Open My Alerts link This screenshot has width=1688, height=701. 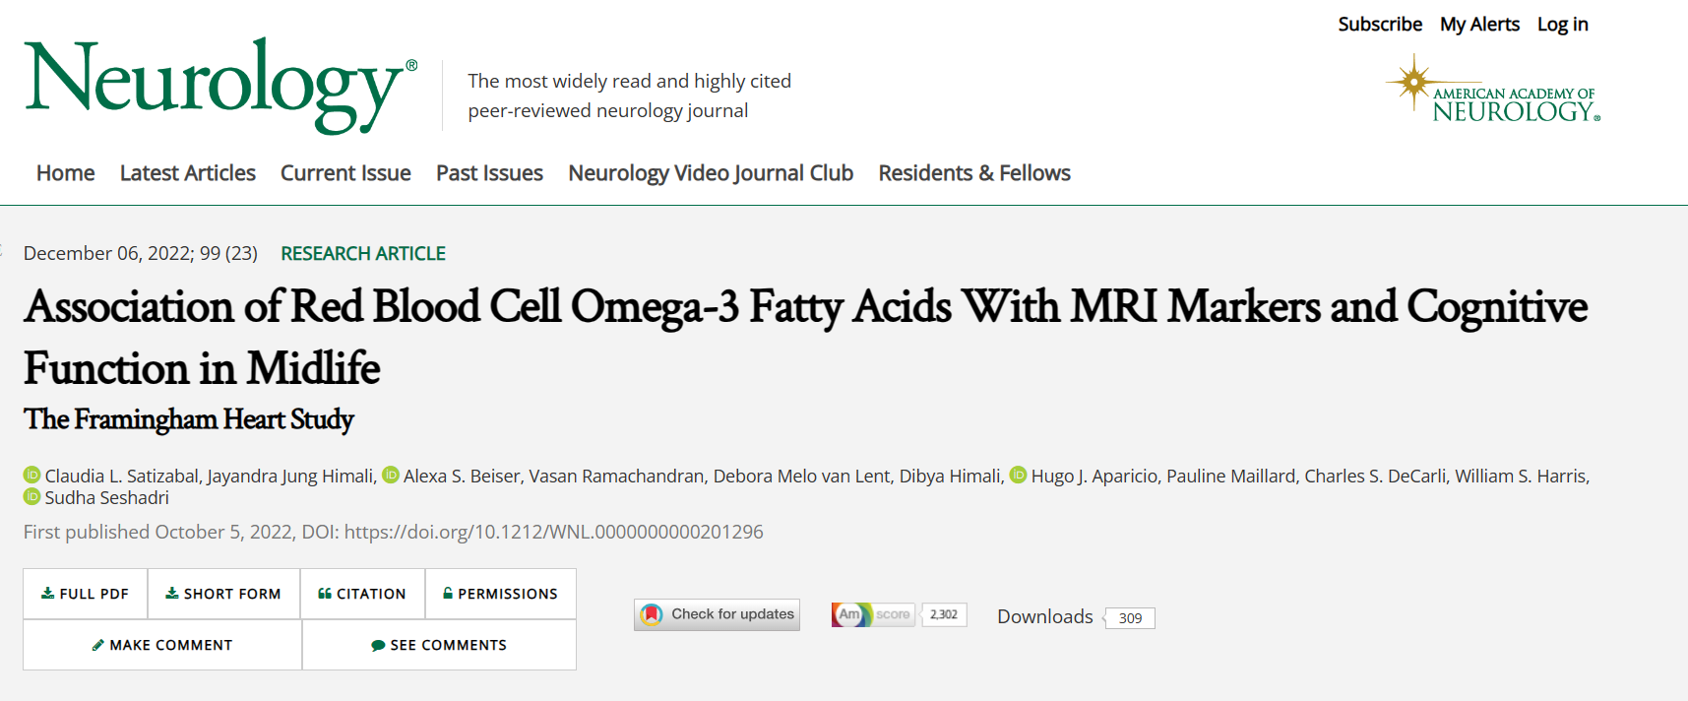[x=1479, y=24]
